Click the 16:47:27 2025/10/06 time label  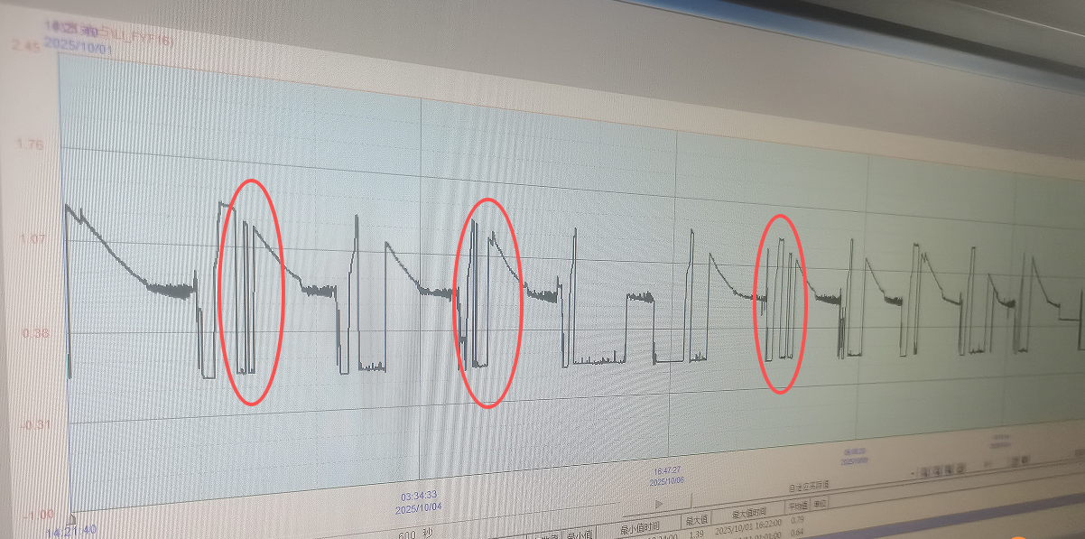[x=666, y=476]
